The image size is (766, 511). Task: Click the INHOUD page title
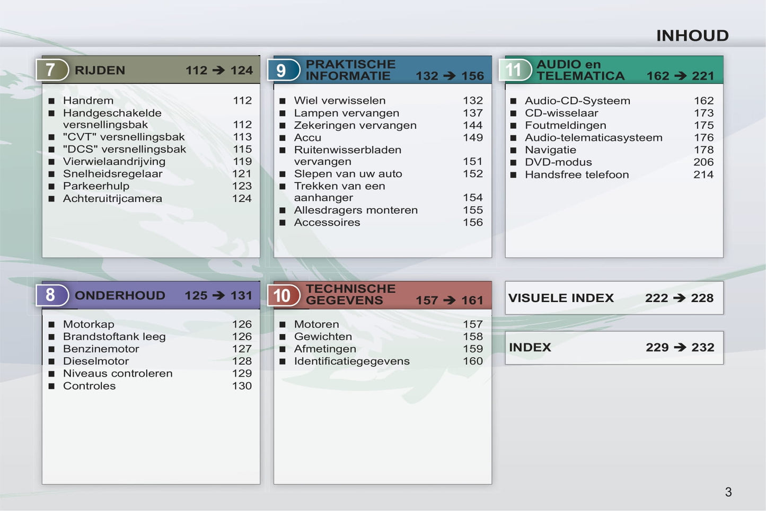pyautogui.click(x=692, y=36)
